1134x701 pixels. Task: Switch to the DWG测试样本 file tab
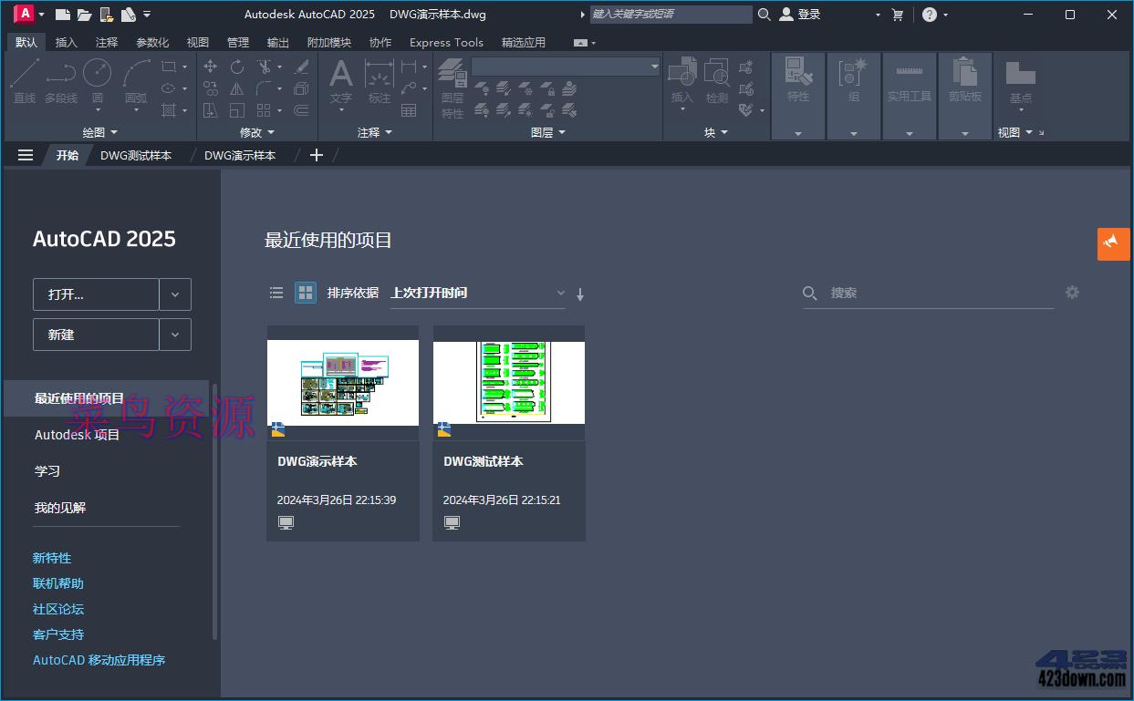(137, 155)
